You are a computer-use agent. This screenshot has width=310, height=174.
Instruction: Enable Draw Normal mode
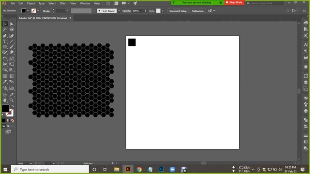click(x=3, y=126)
